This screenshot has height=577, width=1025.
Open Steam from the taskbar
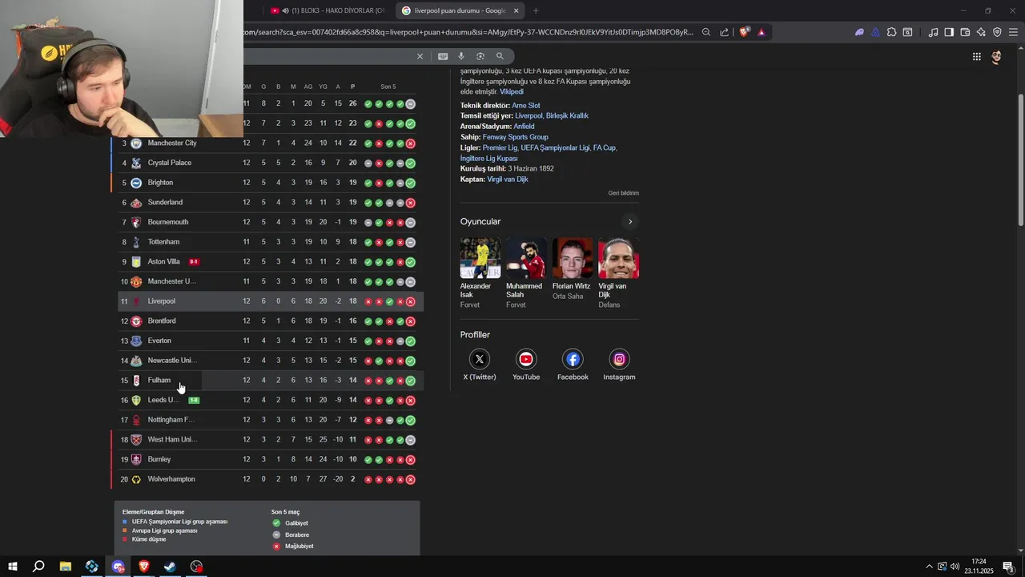(171, 567)
